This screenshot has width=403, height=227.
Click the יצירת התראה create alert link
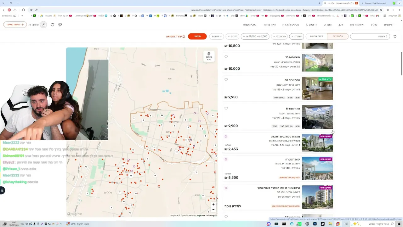176,36
